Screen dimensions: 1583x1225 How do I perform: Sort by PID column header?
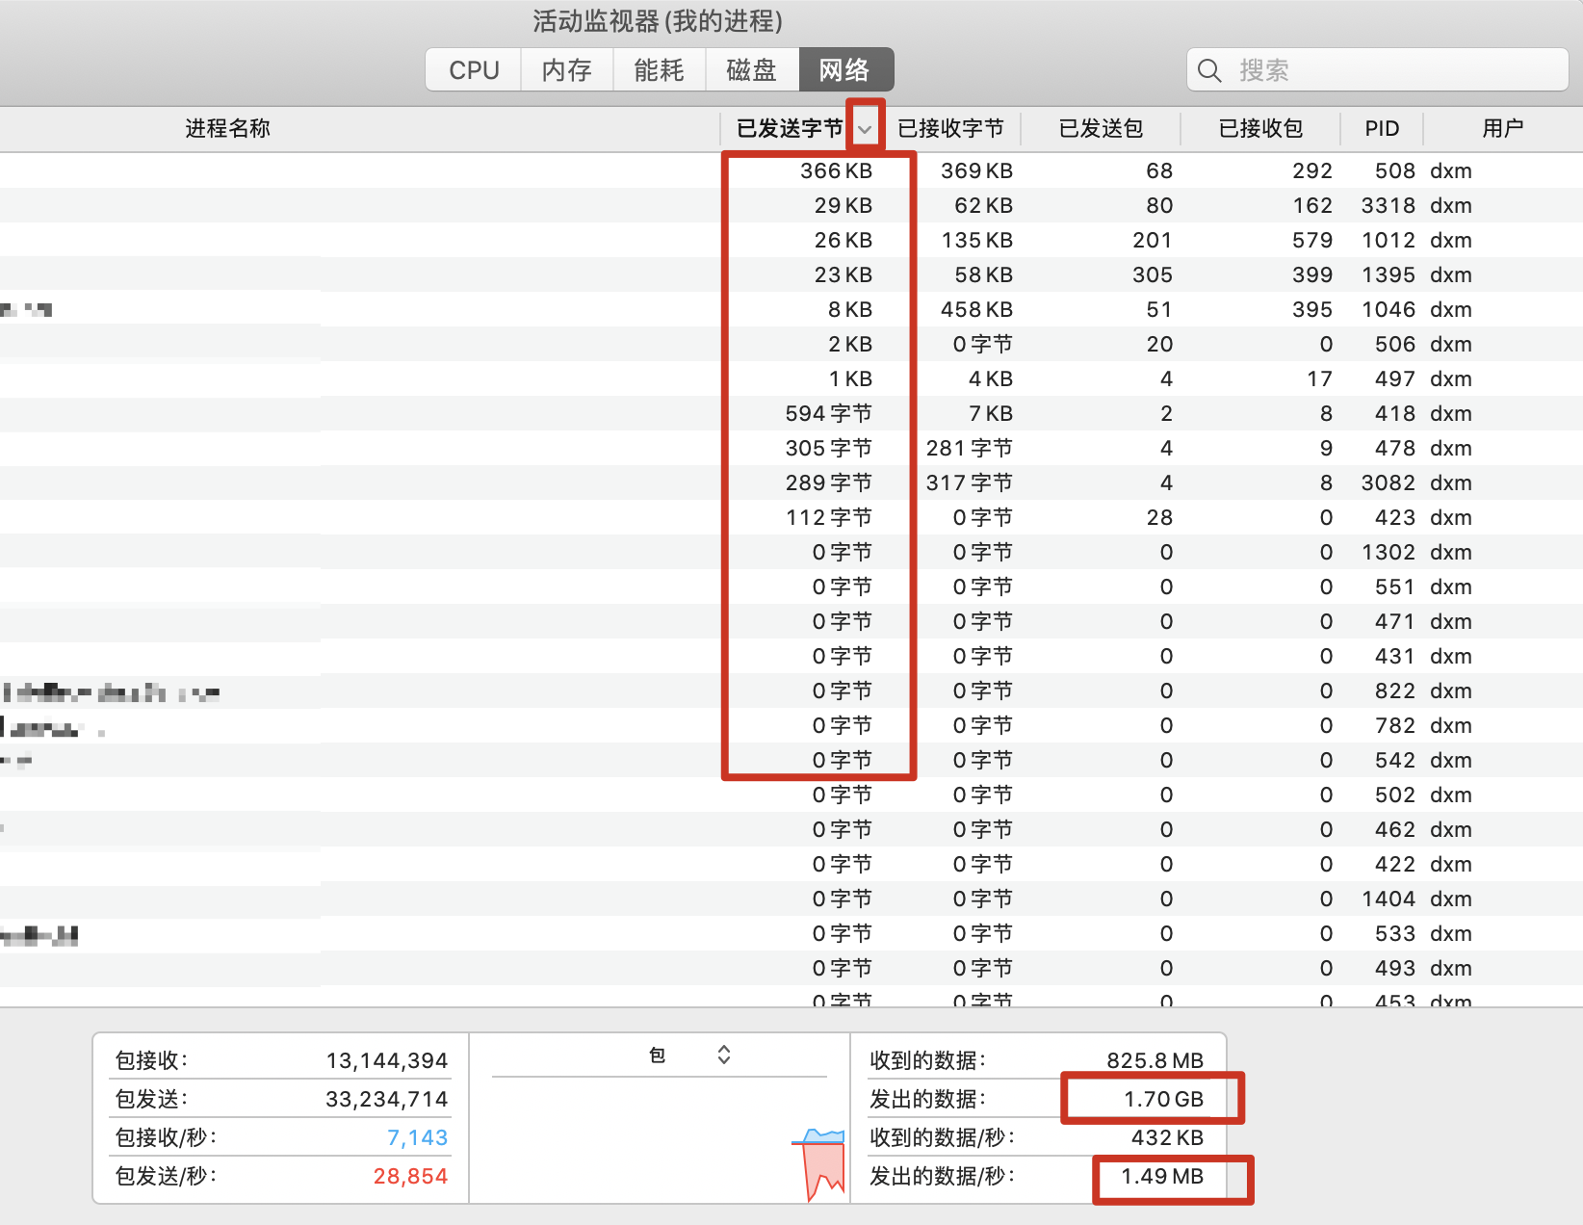[x=1382, y=129]
